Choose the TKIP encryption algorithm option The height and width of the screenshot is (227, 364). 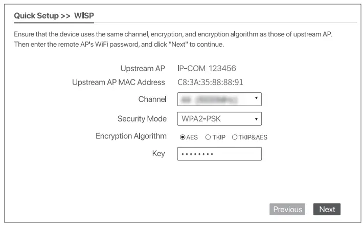click(208, 137)
